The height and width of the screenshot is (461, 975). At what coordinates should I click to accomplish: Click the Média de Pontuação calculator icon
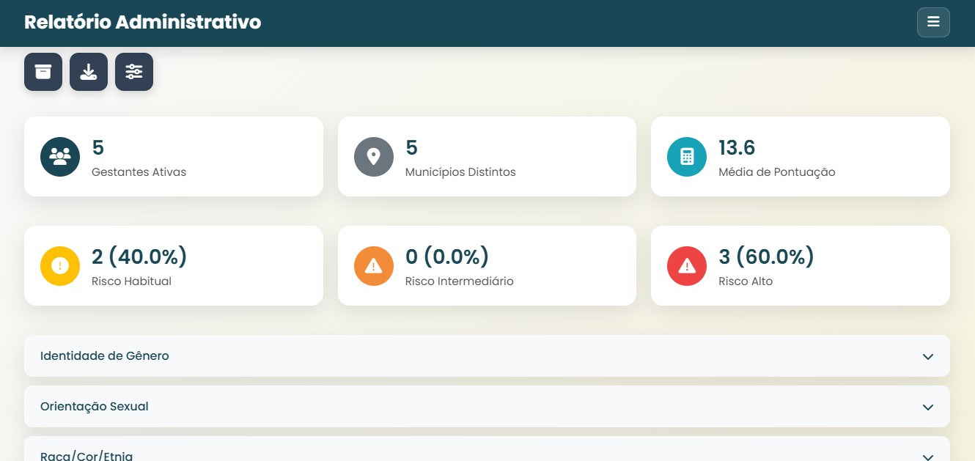687,157
